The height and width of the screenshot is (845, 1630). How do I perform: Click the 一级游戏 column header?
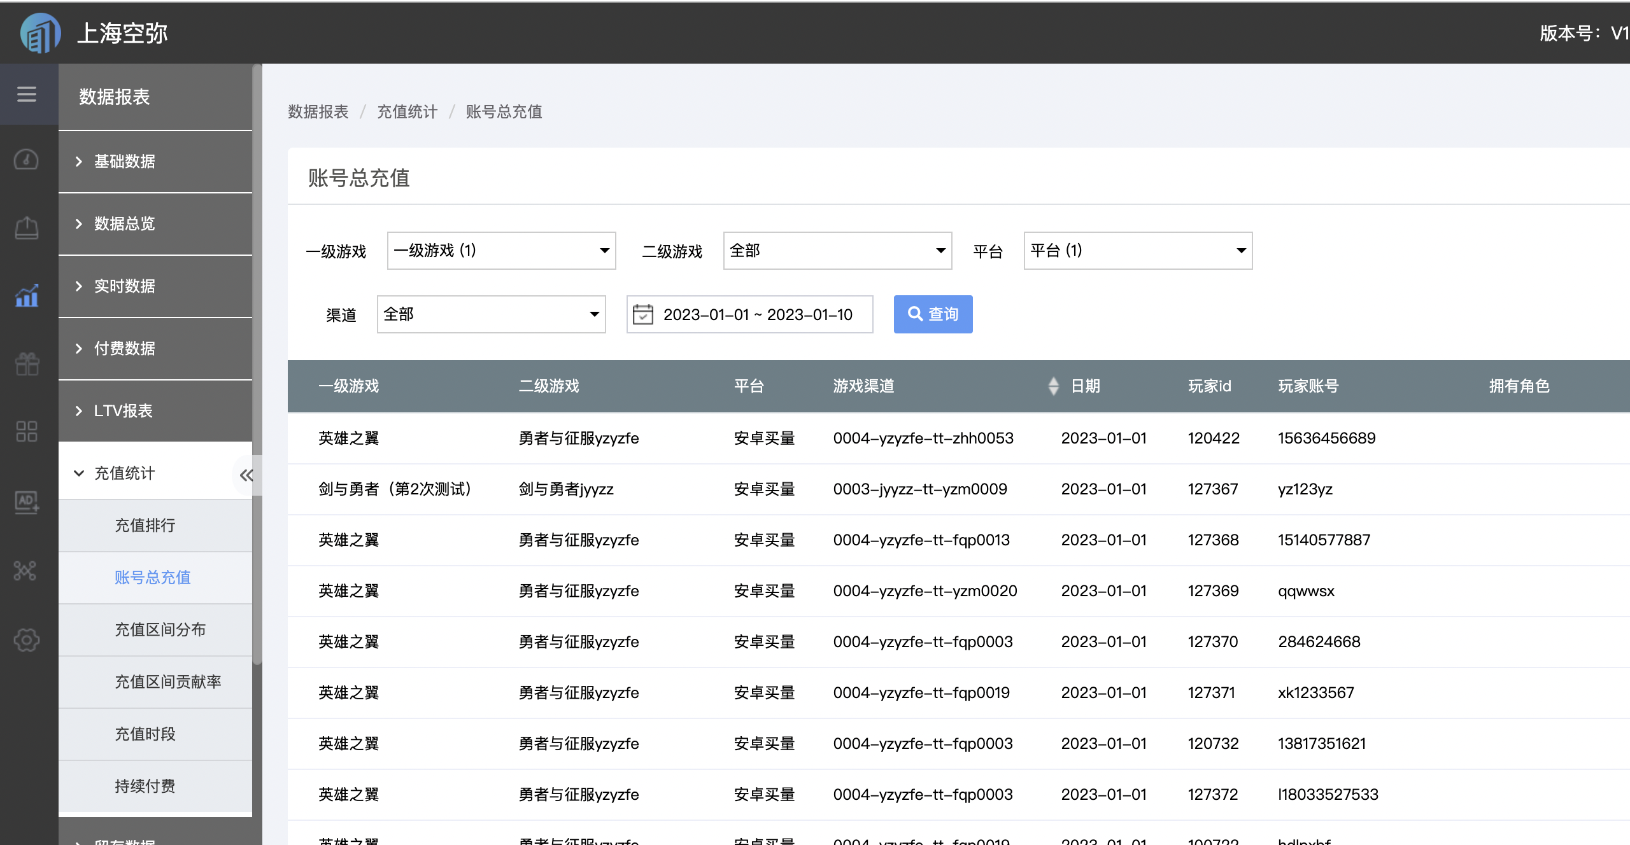(349, 386)
